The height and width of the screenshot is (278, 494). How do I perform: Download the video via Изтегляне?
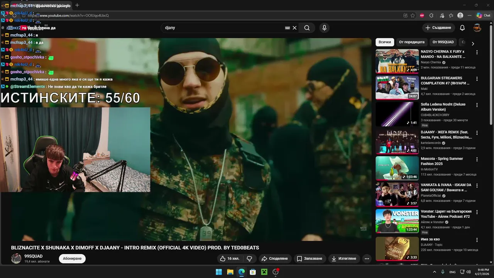click(x=343, y=258)
